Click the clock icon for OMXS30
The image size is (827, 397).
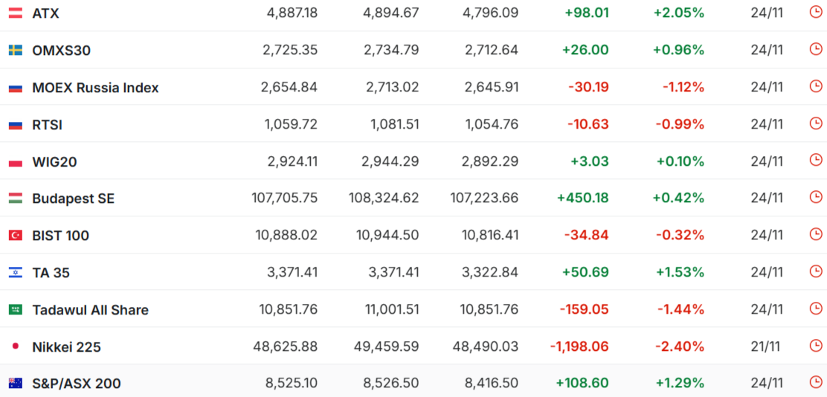tap(816, 49)
